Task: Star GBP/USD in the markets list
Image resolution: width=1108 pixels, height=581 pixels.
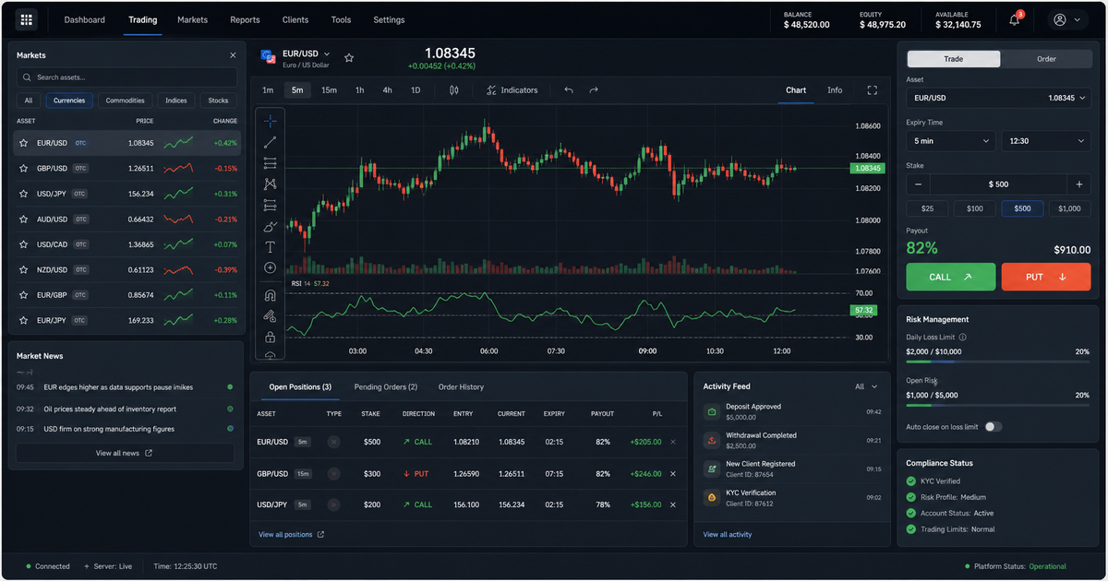Action: (24, 169)
